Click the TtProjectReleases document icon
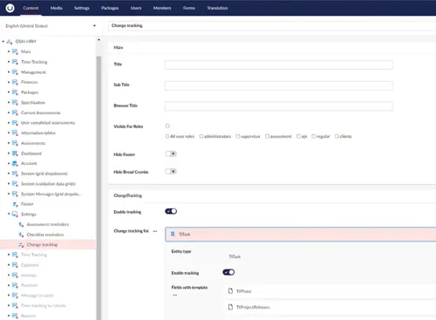The height and width of the screenshot is (320, 436). coord(230,307)
